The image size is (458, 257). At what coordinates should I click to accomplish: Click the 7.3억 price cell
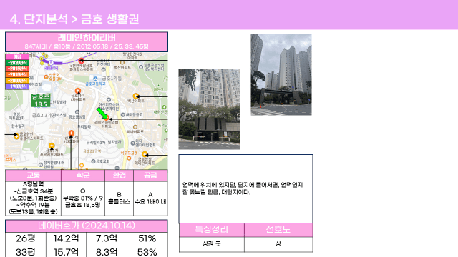[107, 238]
